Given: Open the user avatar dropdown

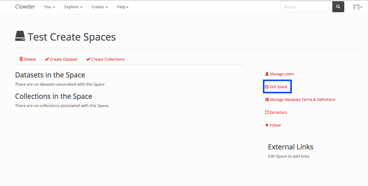Looking at the screenshot, I should tap(358, 7).
